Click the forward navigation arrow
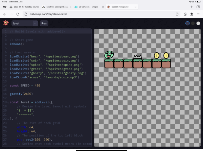This screenshot has height=152, width=203. 12,14
